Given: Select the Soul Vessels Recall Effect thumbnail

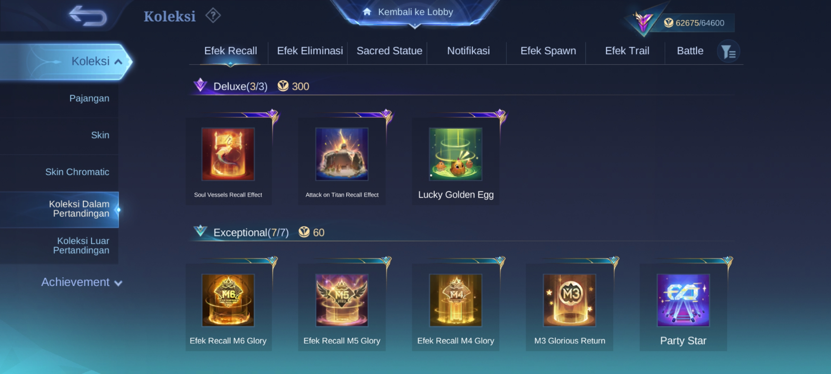Looking at the screenshot, I should pos(228,154).
